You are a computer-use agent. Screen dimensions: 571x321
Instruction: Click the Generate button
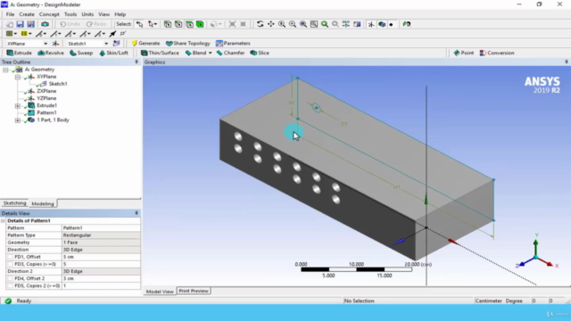pyautogui.click(x=145, y=44)
